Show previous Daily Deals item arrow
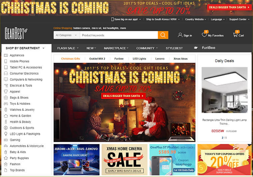The width and height of the screenshot is (253, 177). coord(200,91)
